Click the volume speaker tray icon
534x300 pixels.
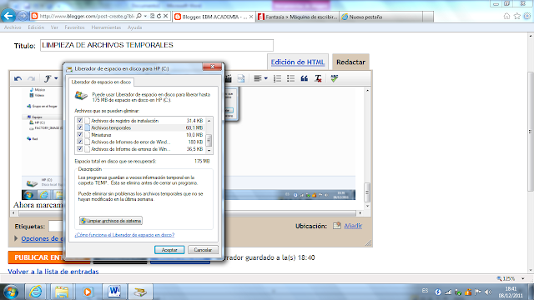coord(488,292)
